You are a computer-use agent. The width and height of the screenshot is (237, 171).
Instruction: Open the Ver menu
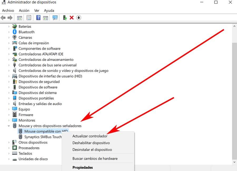coord(37,11)
